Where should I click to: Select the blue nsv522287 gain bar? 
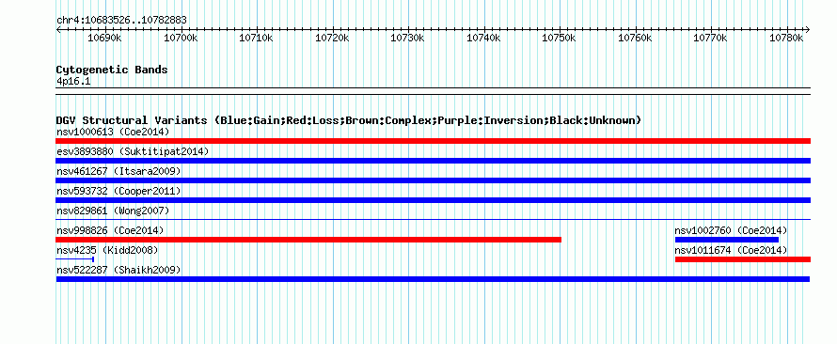pos(433,279)
